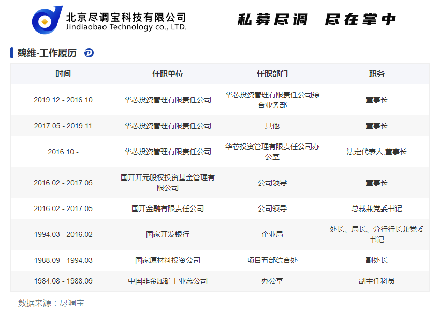This screenshot has width=440, height=313.
Task: Click the 数据来源：尽调宝 source text
Action: point(51,303)
